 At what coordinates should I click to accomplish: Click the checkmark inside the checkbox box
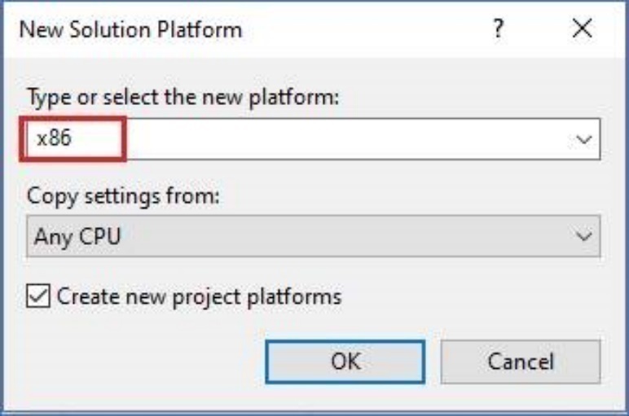point(37,296)
